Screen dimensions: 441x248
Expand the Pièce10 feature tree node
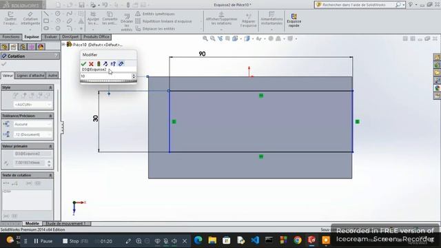coord(64,44)
